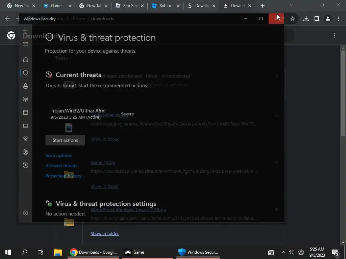This screenshot has width=346, height=259.
Task: Open taskbar Search icon
Action: pos(24,252)
